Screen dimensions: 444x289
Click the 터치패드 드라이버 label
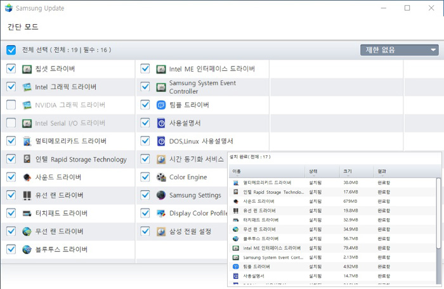(x=61, y=213)
